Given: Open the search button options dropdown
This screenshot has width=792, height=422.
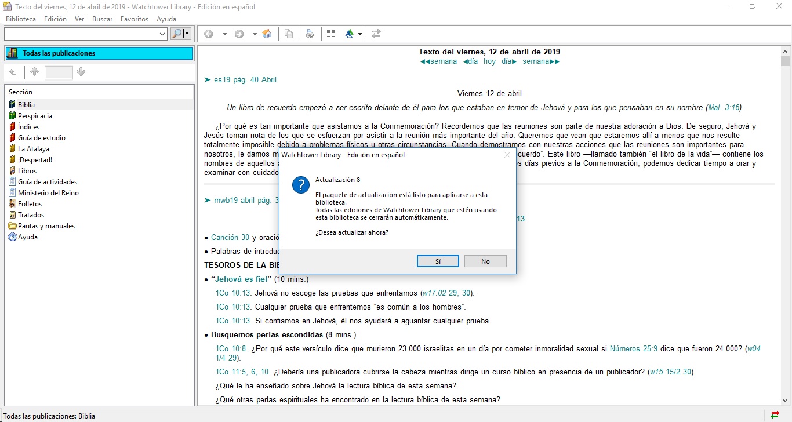Looking at the screenshot, I should click(187, 34).
